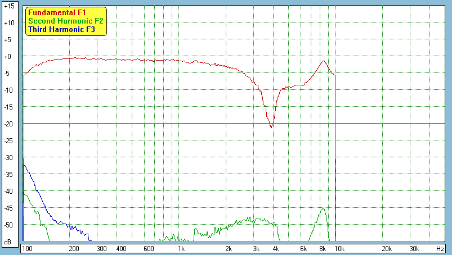452x255 pixels.
Task: Click the green curve's peak near 8k
Action: point(323,208)
